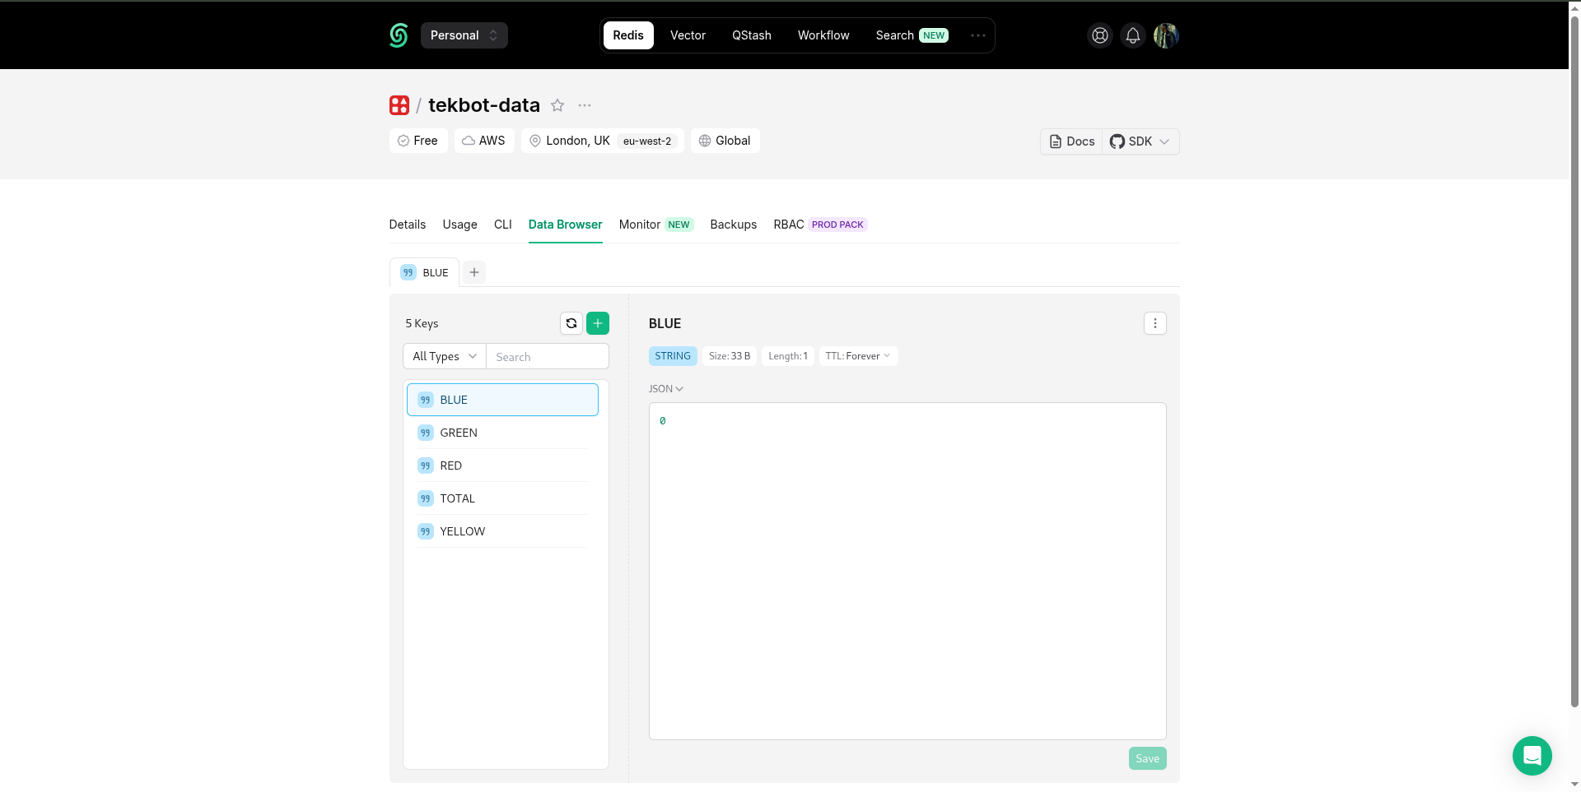Add a new key with green plus
This screenshot has height=792, width=1581.
click(x=598, y=323)
